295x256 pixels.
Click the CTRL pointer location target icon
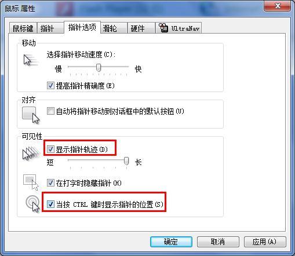(32, 204)
